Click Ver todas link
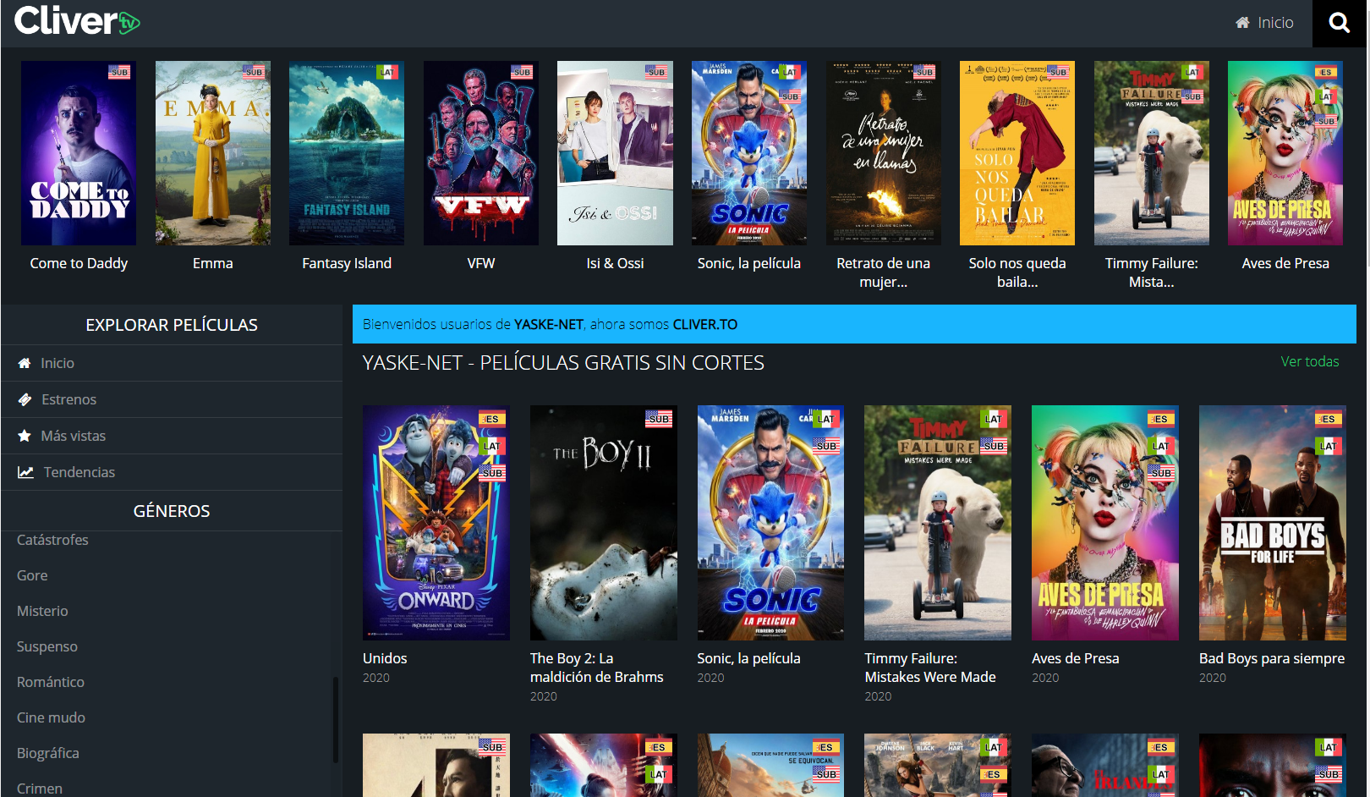Image resolution: width=1370 pixels, height=797 pixels. click(x=1309, y=361)
